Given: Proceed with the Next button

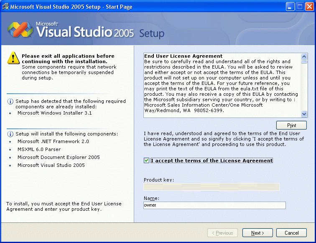Looking at the screenshot, I should 257,233.
